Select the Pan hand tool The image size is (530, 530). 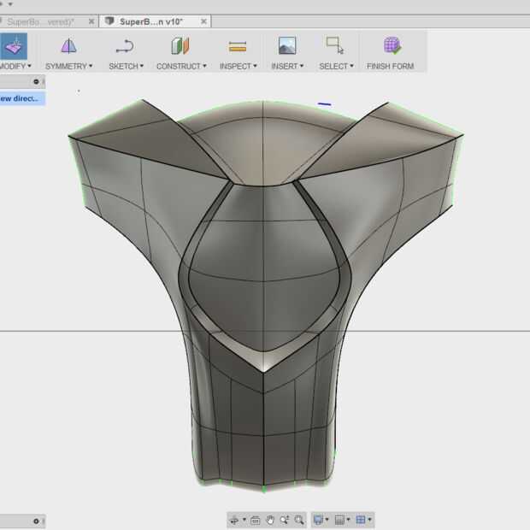pyautogui.click(x=270, y=520)
